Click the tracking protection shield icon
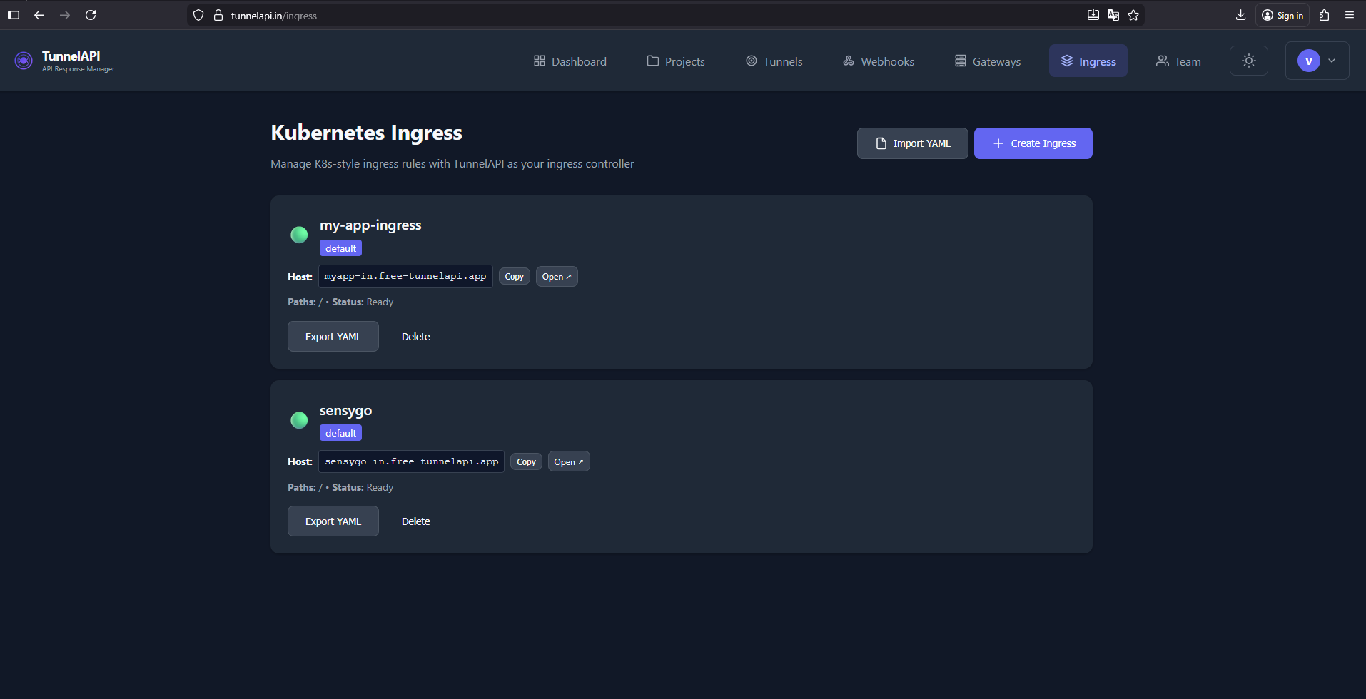 click(198, 15)
